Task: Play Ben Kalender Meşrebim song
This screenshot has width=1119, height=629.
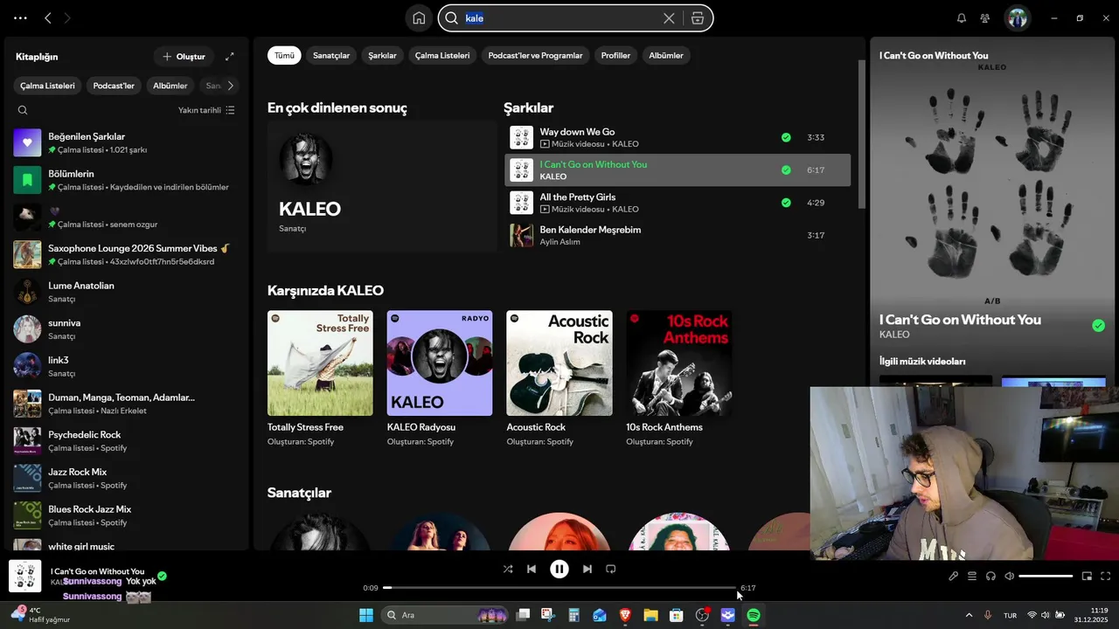Action: tap(678, 235)
